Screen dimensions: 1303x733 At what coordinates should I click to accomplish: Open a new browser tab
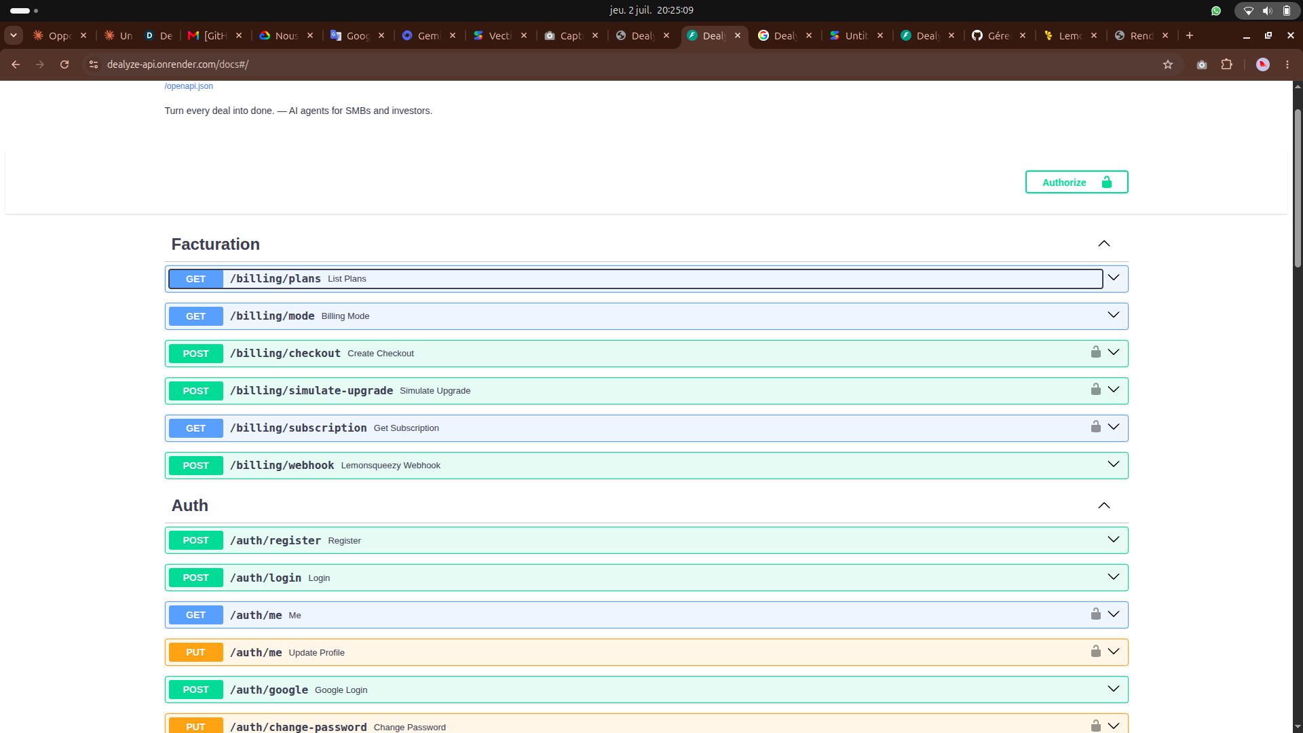pos(1190,35)
